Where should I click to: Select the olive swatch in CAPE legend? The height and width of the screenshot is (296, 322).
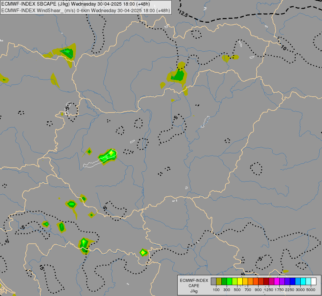[219, 281]
